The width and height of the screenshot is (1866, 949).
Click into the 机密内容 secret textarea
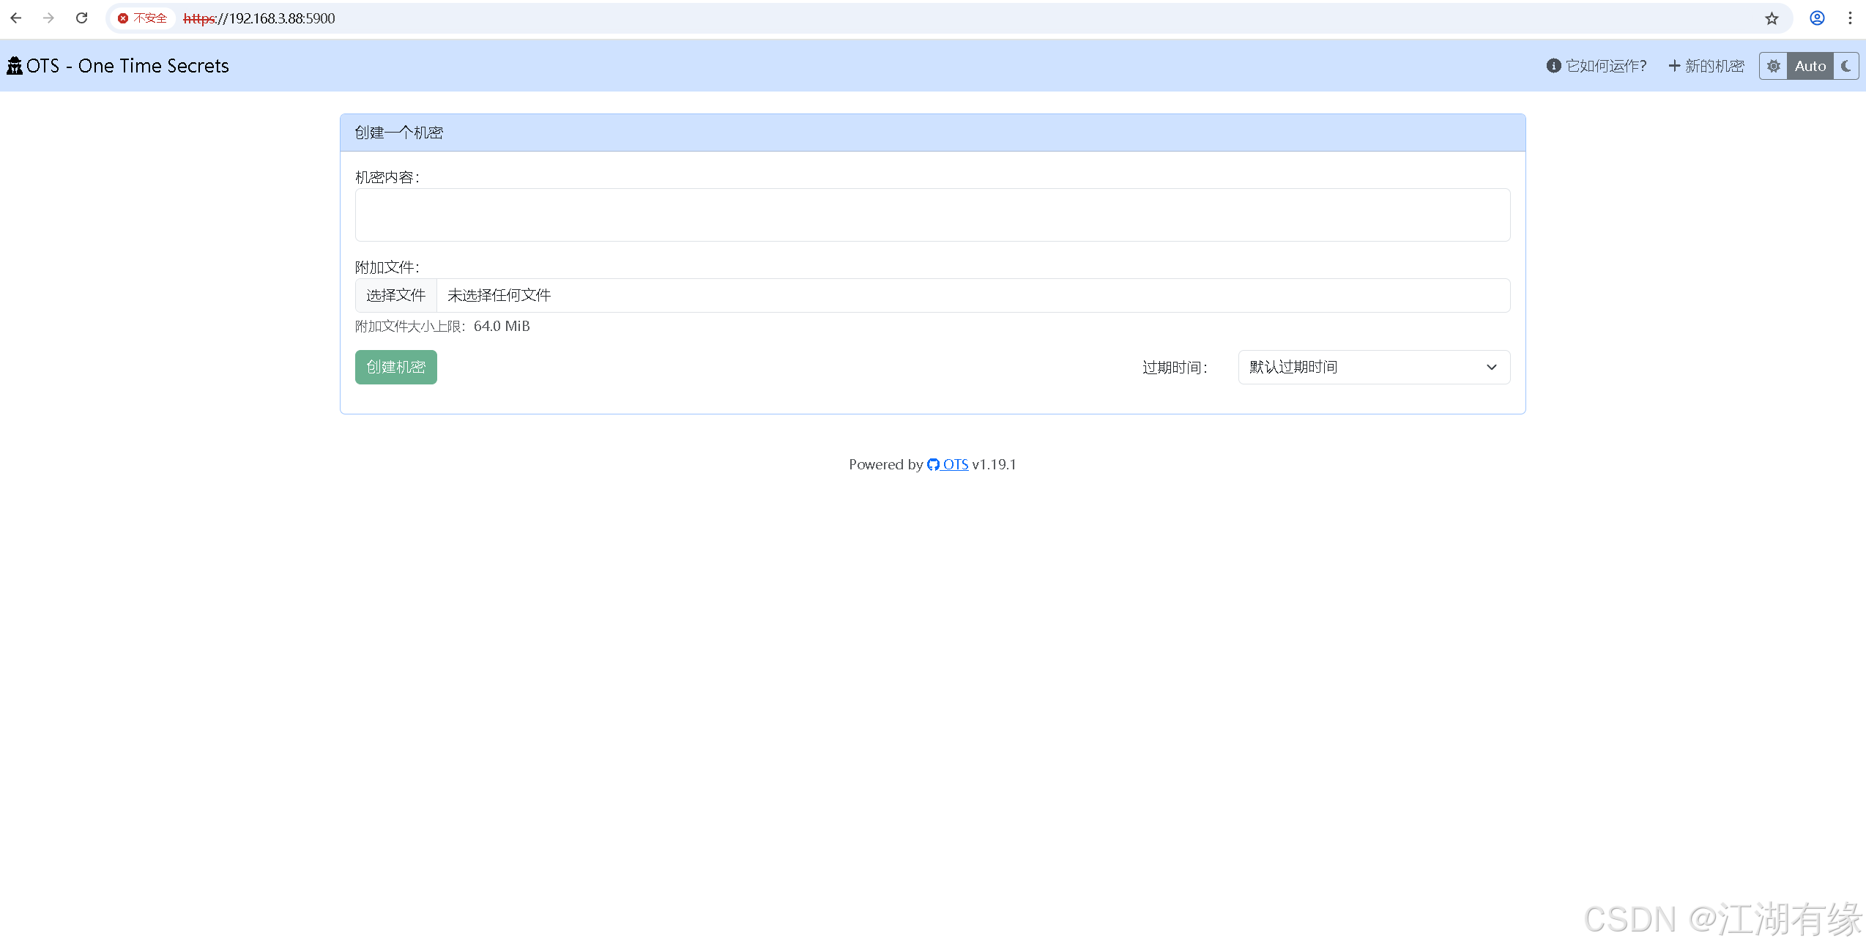[x=932, y=215]
